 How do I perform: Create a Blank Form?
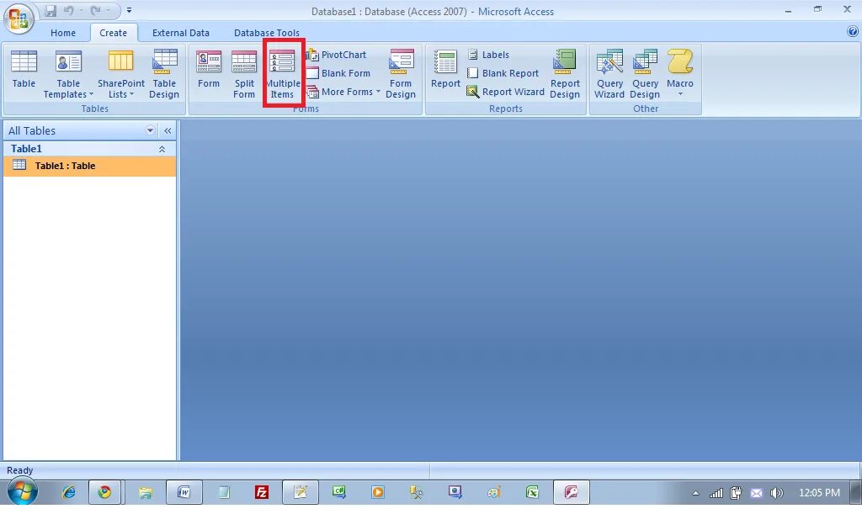(338, 73)
